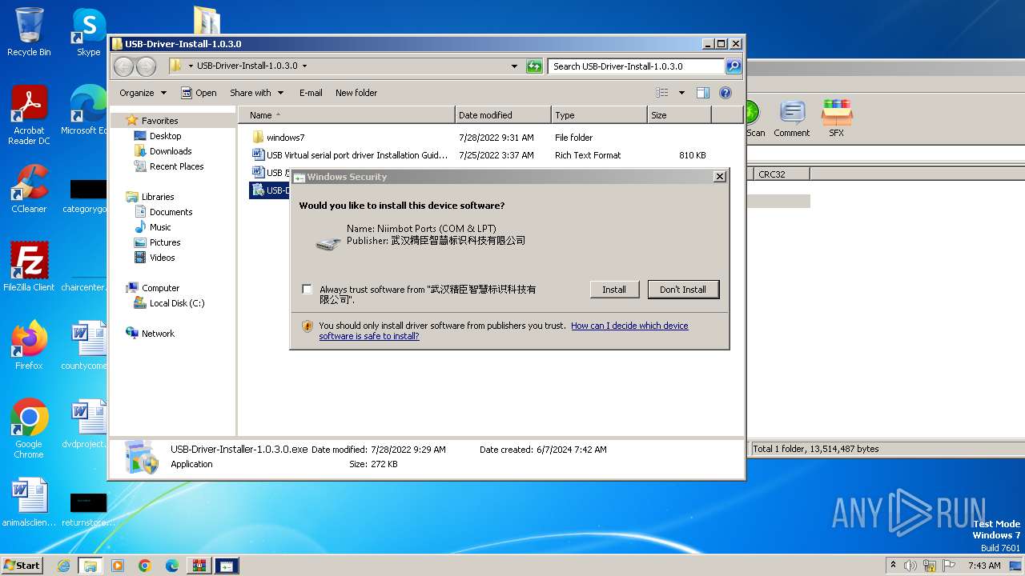Open the CCleaner desktop icon

tap(29, 190)
